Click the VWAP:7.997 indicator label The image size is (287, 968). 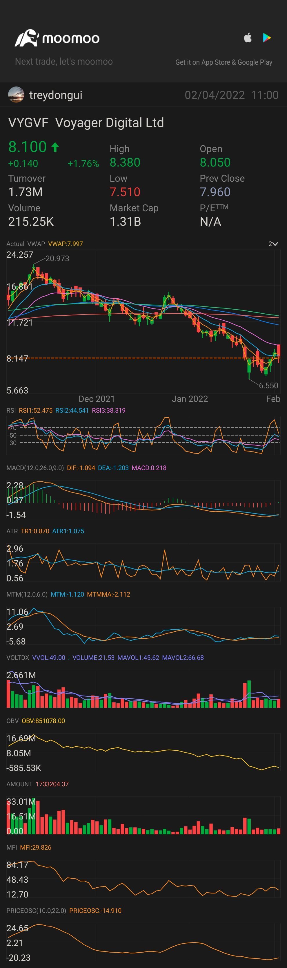click(65, 244)
